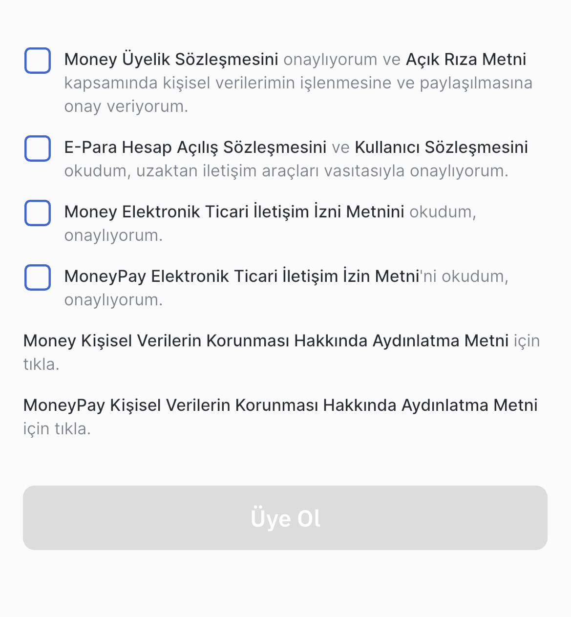This screenshot has height=617, width=571.
Task: Click "'ni okudum," text in MoneyPay consent
Action: [464, 277]
